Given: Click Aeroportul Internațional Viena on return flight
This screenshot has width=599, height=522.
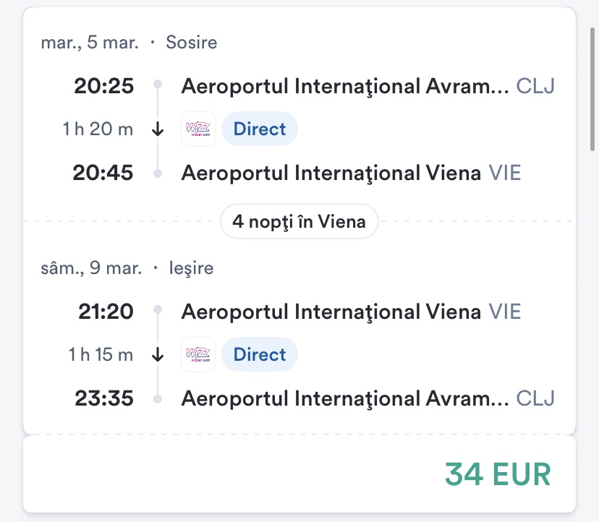Looking at the screenshot, I should click(x=331, y=312).
